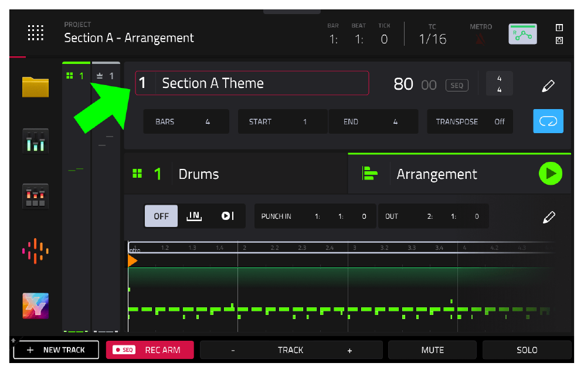Click the START 1 field

[x=282, y=121]
